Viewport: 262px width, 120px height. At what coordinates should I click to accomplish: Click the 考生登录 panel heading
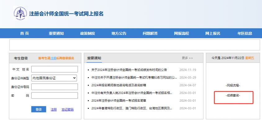click(x=21, y=58)
